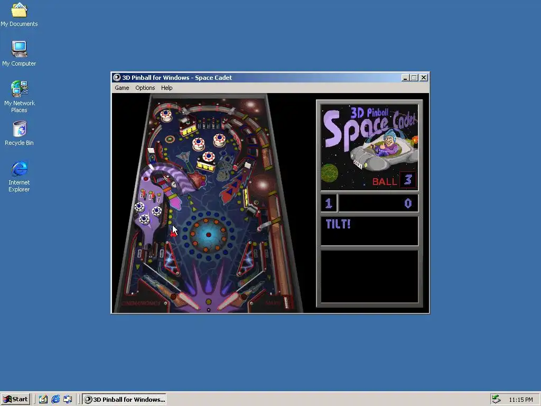This screenshot has height=406, width=541.
Task: Click the Start button
Action: click(15, 399)
